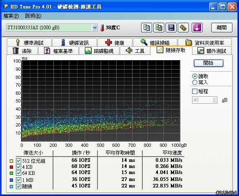The width and height of the screenshot is (239, 196).
Task: Click the 36.055 MB/s speed value
Action: [168, 179]
